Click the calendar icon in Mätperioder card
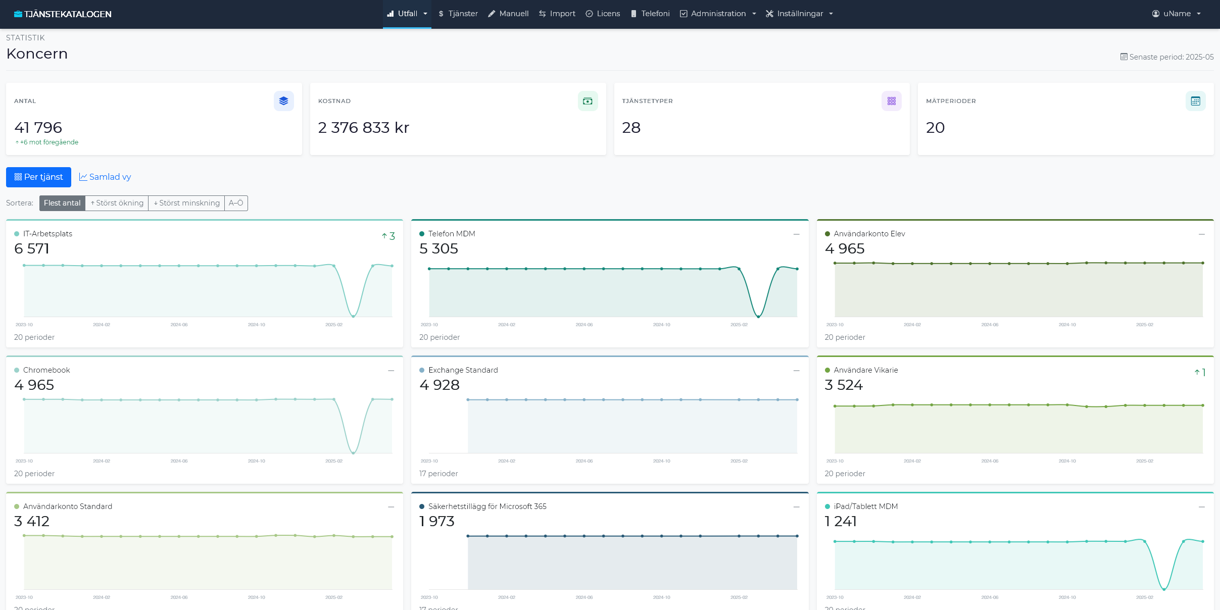This screenshot has width=1220, height=610. pos(1195,101)
